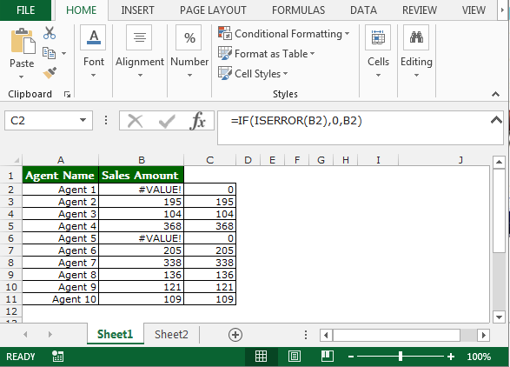Open the Cells group icon
Viewport: 510px width, 367px height.
(378, 37)
